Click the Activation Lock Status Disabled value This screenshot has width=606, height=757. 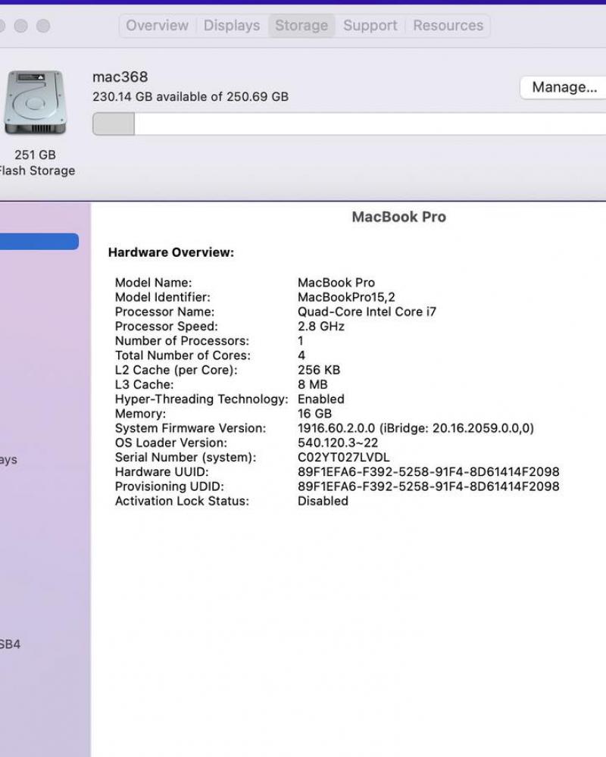[323, 501]
